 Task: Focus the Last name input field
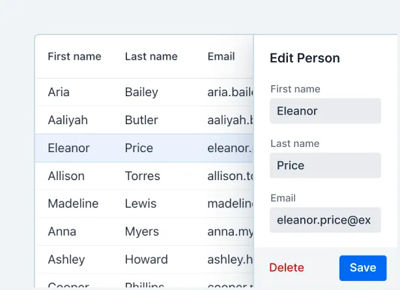[325, 166]
